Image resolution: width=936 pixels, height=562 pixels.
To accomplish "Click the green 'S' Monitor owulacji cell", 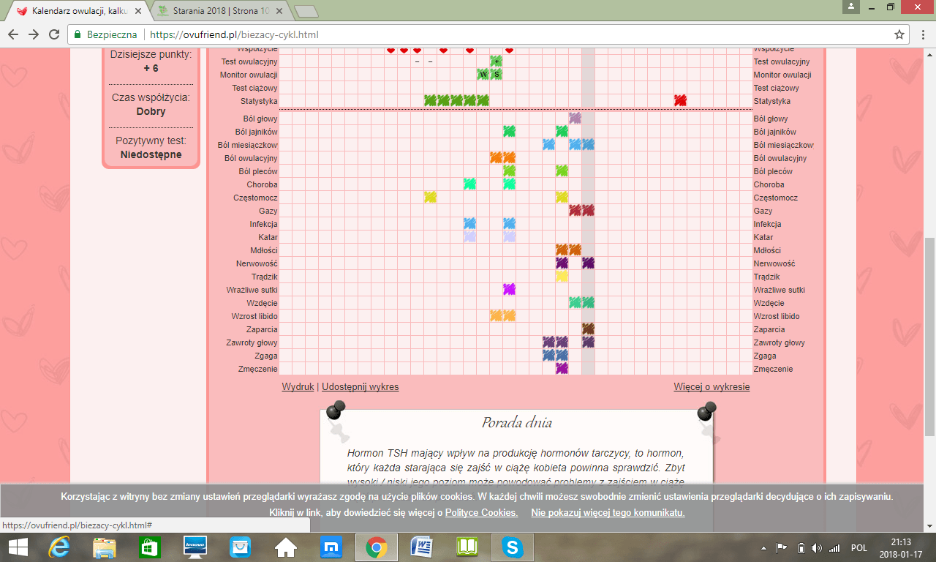I will coord(497,74).
